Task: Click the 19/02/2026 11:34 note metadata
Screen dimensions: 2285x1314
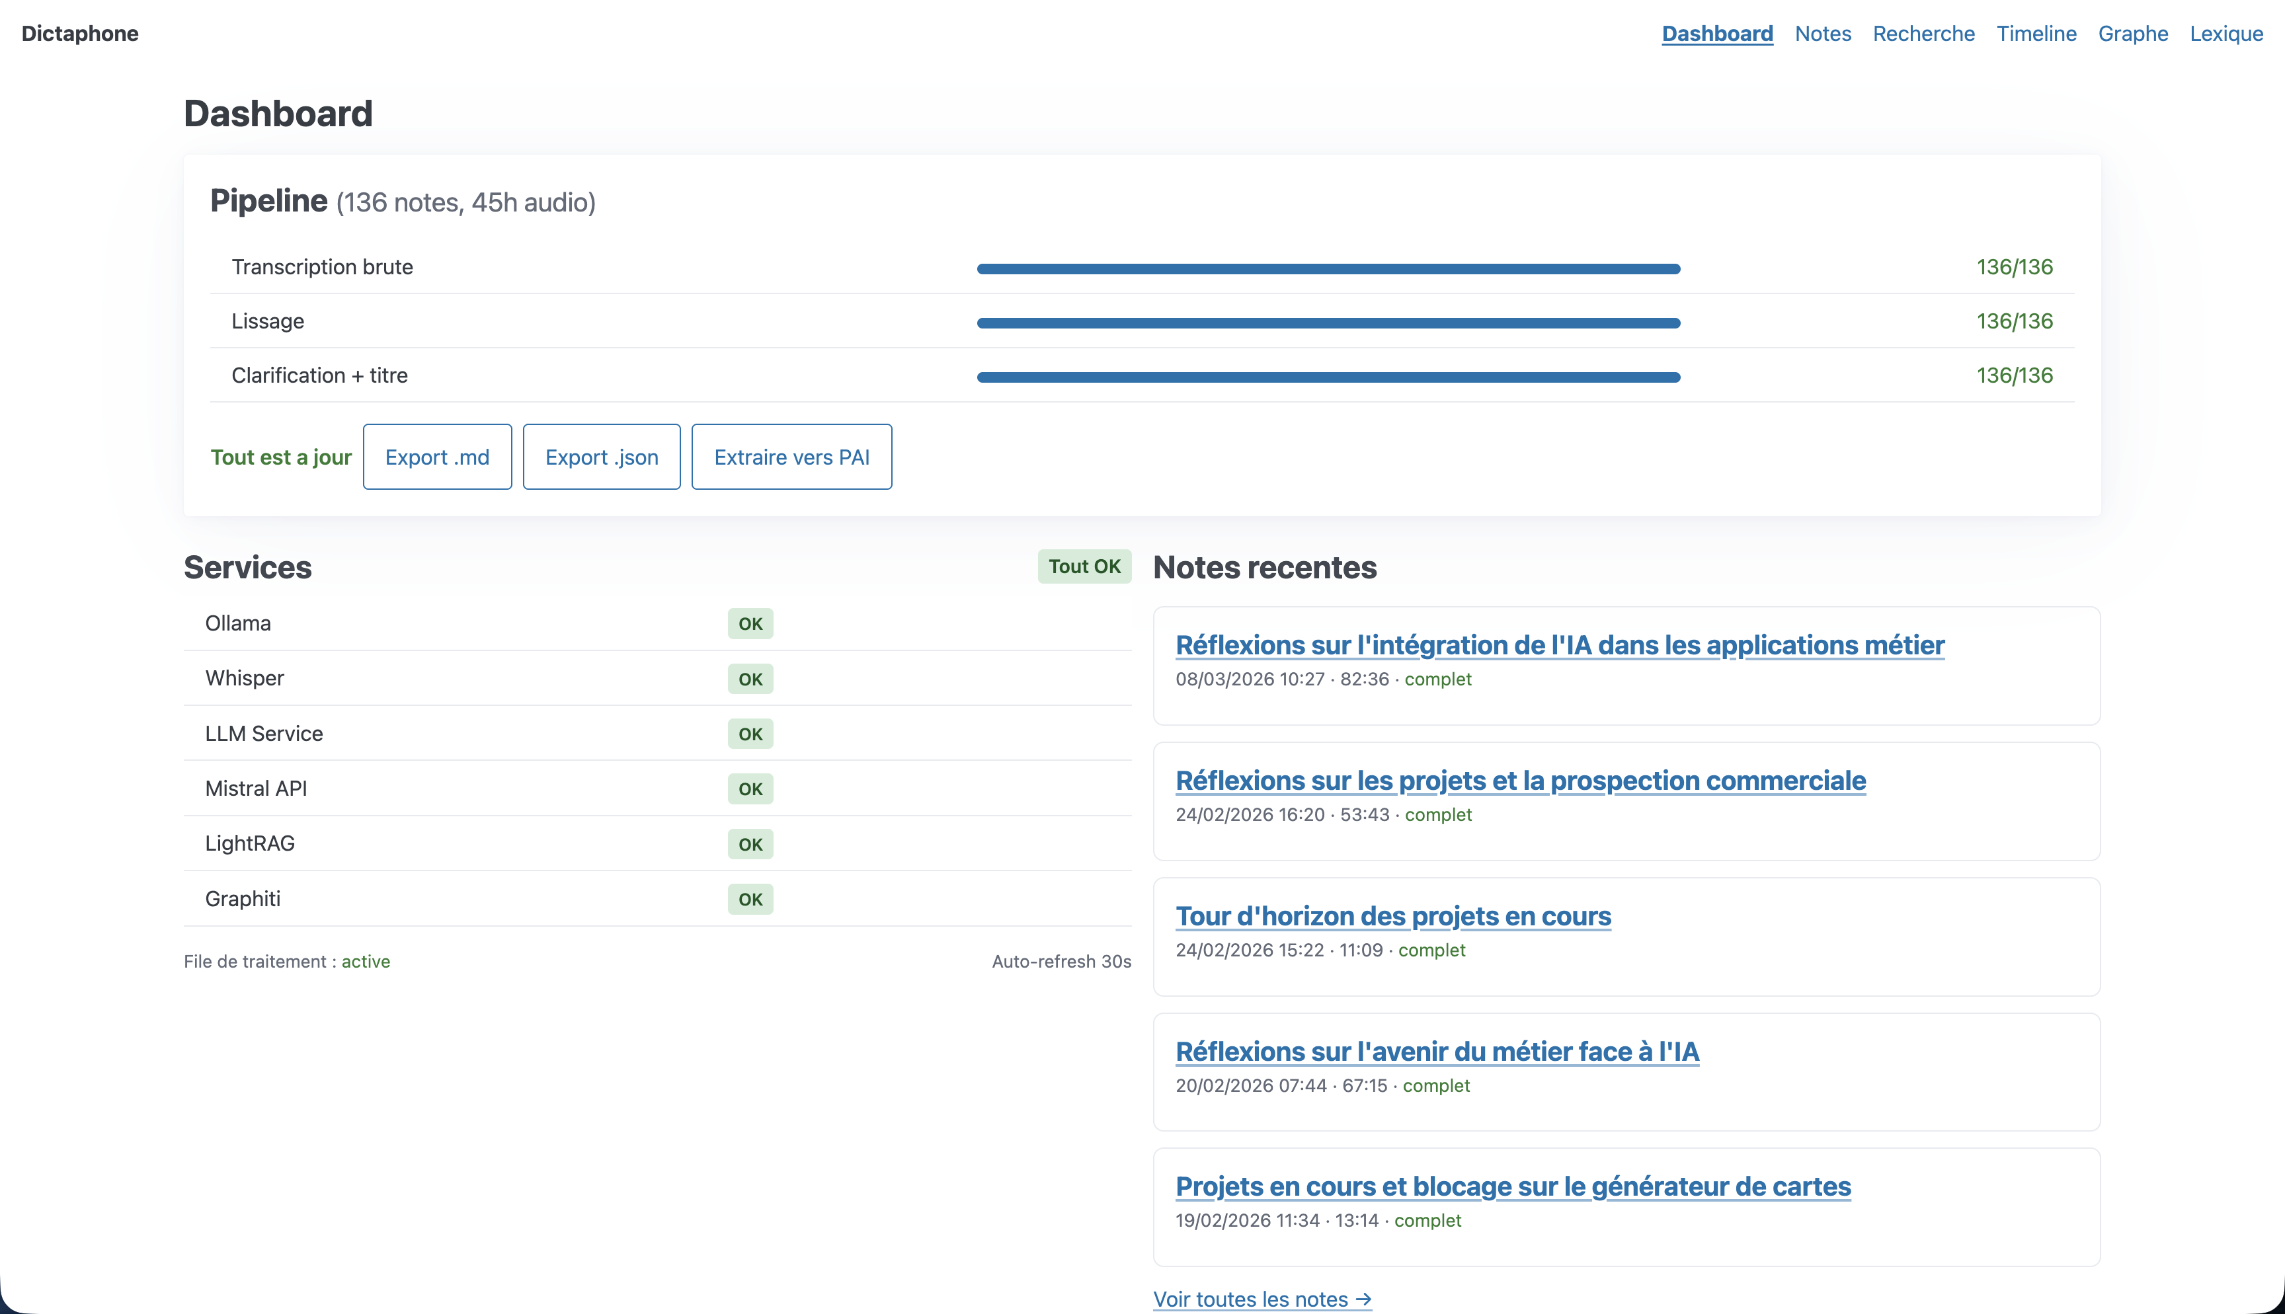Action: pos(1318,1220)
